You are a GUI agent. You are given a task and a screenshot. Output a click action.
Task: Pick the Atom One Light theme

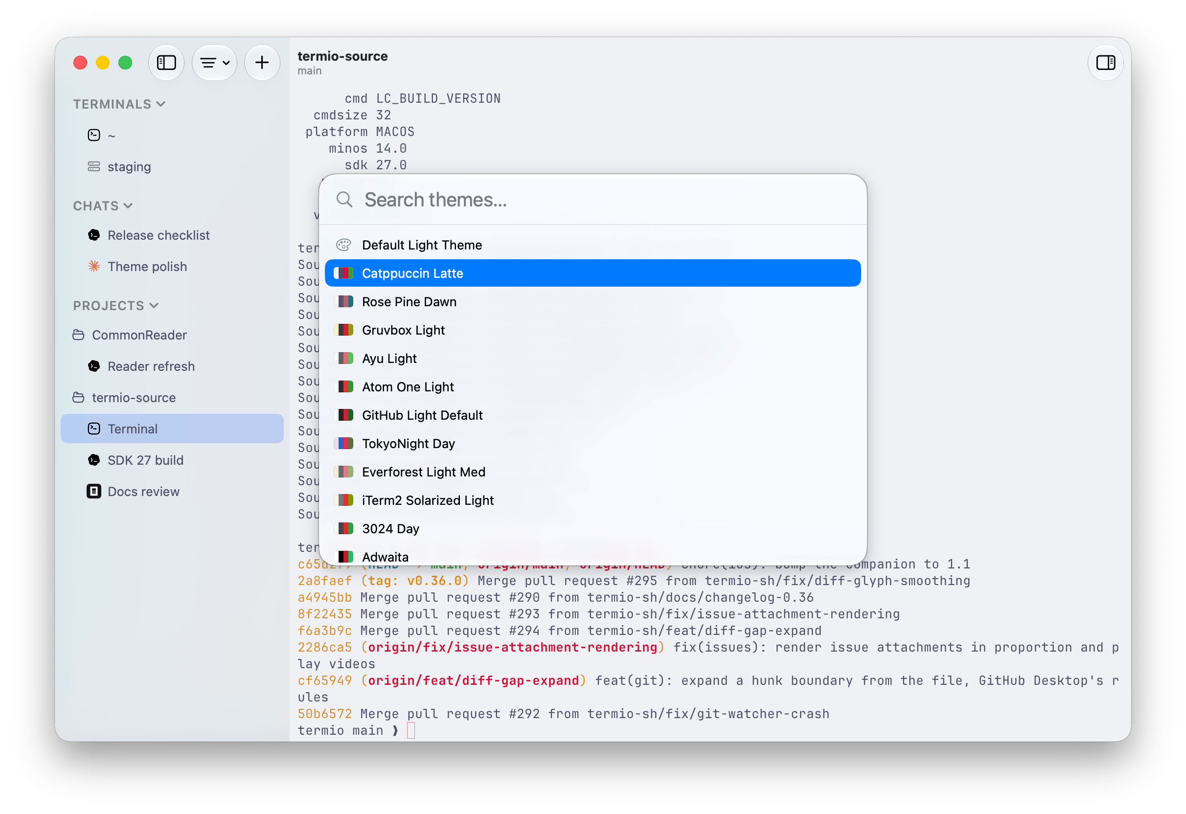click(x=593, y=386)
